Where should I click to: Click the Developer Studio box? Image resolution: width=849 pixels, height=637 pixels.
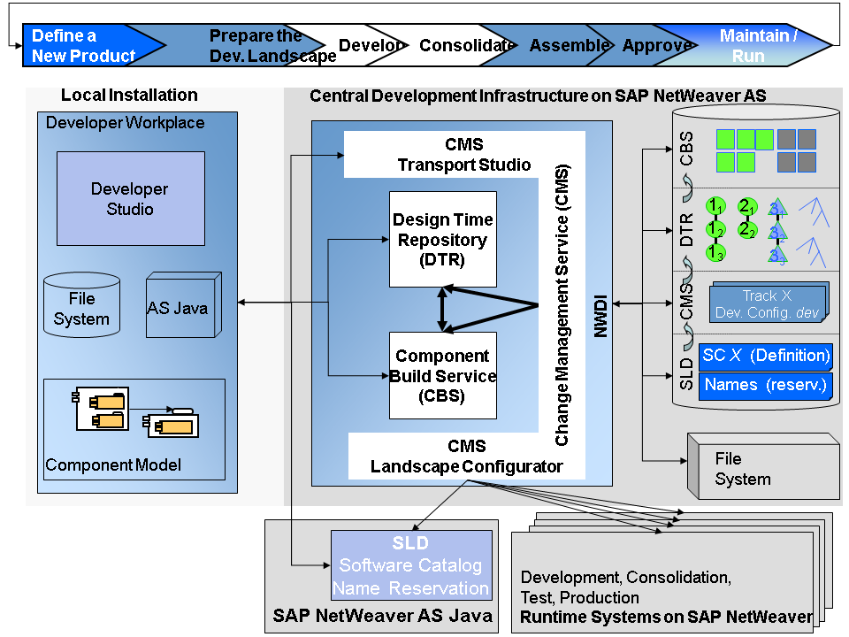tap(130, 199)
